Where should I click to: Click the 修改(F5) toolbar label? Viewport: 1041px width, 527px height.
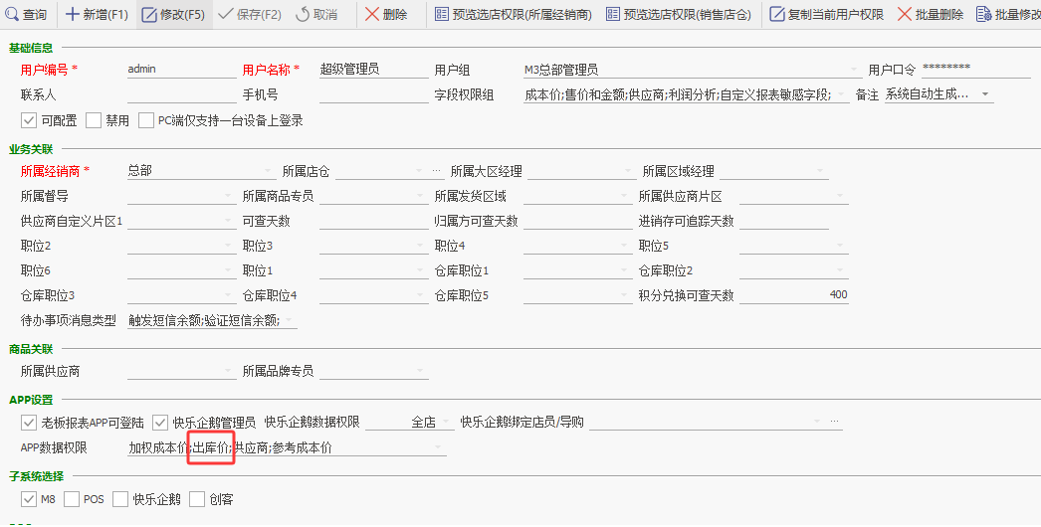coord(182,15)
